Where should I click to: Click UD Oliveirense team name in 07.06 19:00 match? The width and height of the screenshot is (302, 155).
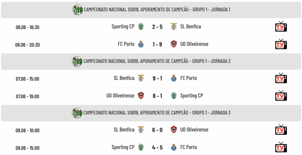tap(120, 96)
